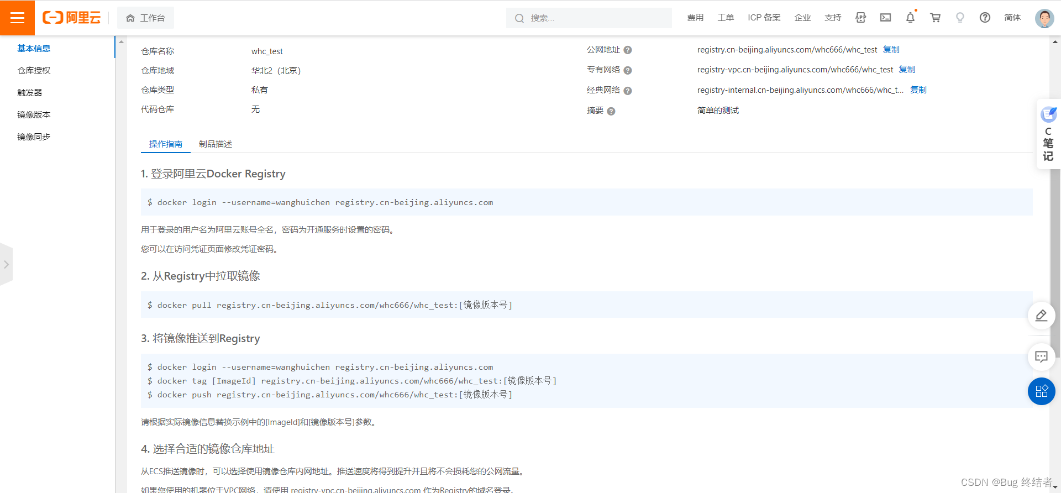This screenshot has height=493, width=1061.
Task: Open the 工作台 workbench home
Action: coord(145,18)
